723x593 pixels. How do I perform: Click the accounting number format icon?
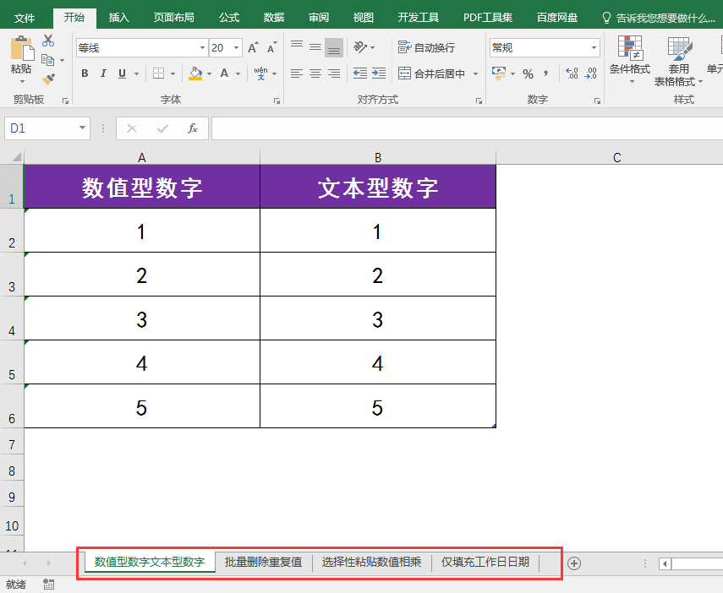[x=498, y=73]
